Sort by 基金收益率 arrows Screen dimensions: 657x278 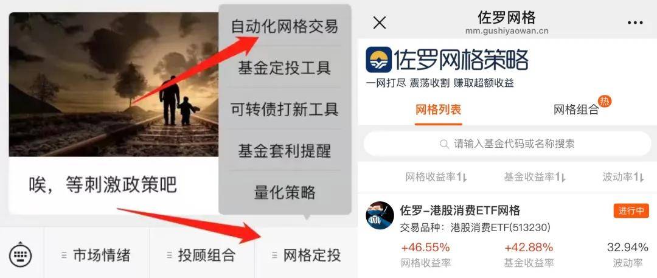[x=560, y=178]
